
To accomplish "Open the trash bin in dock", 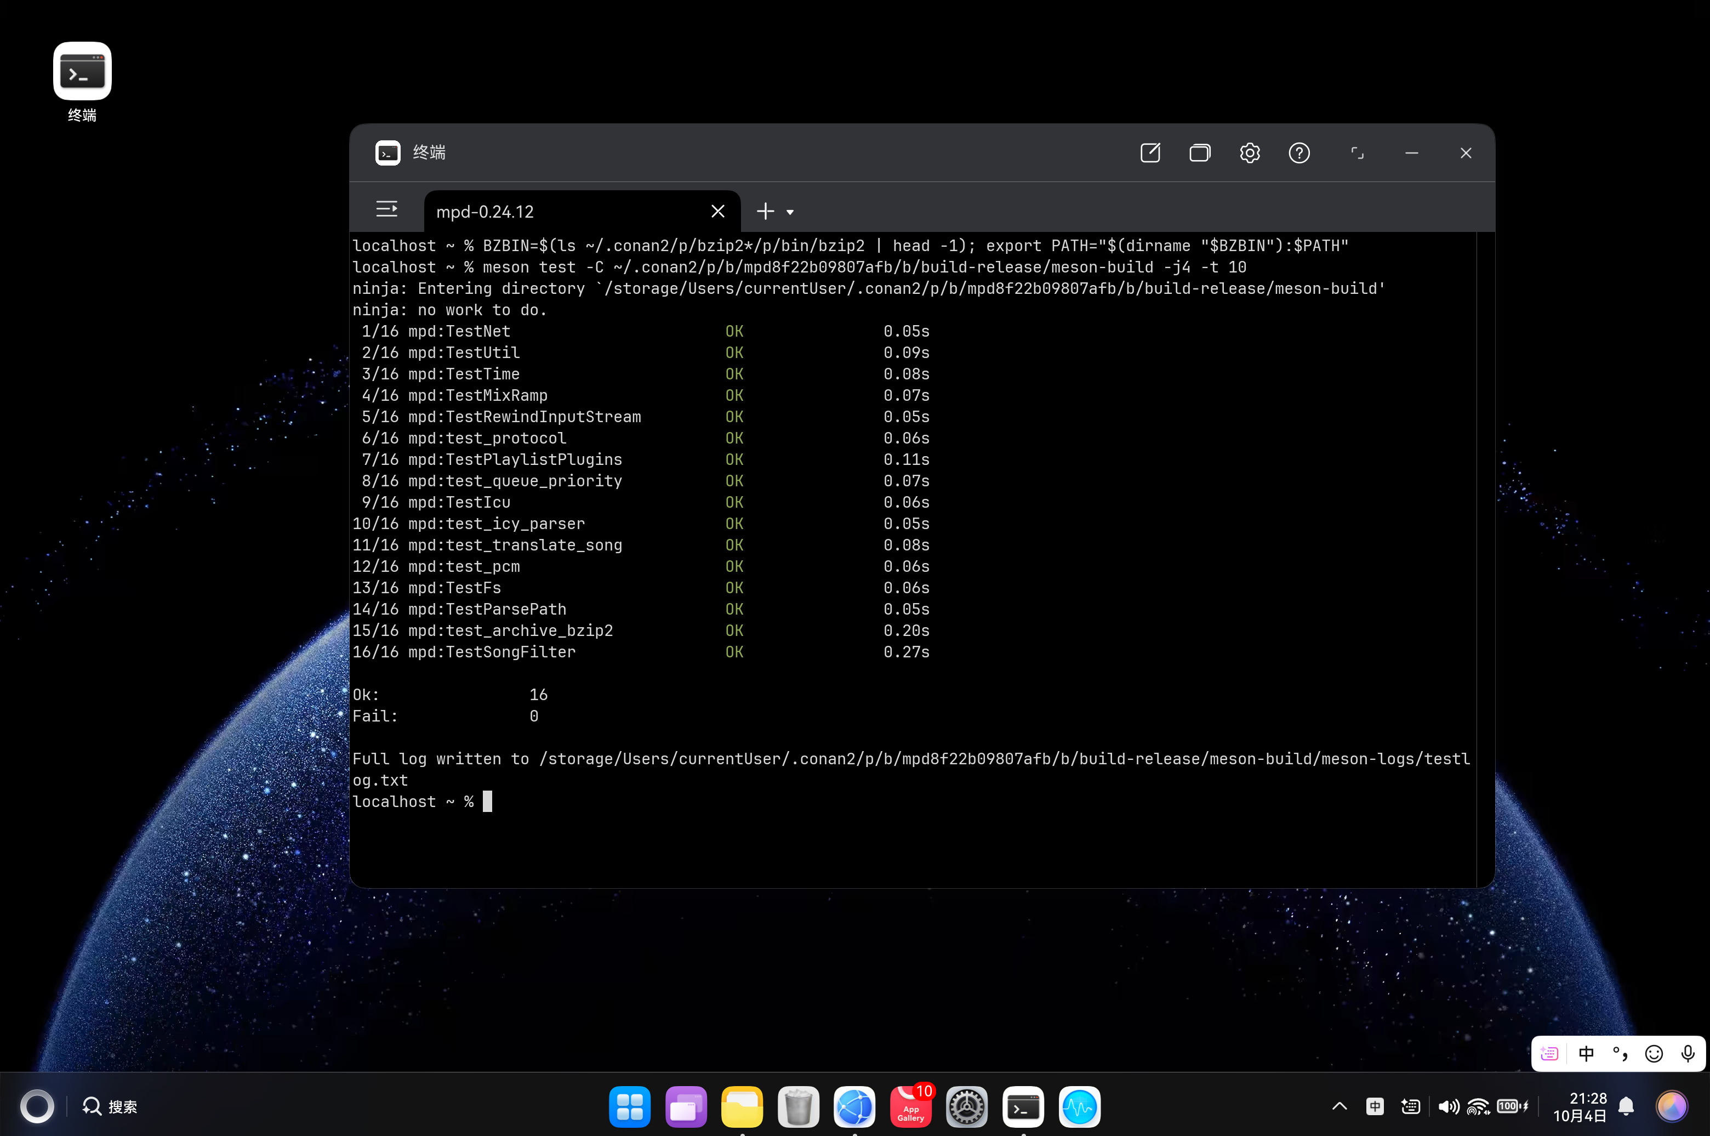I will click(798, 1106).
